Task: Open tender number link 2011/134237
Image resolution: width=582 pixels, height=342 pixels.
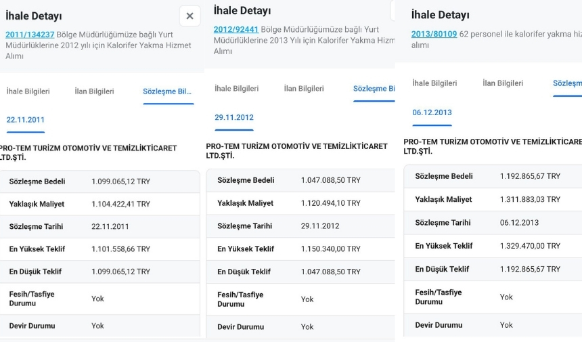Action: 30,35
